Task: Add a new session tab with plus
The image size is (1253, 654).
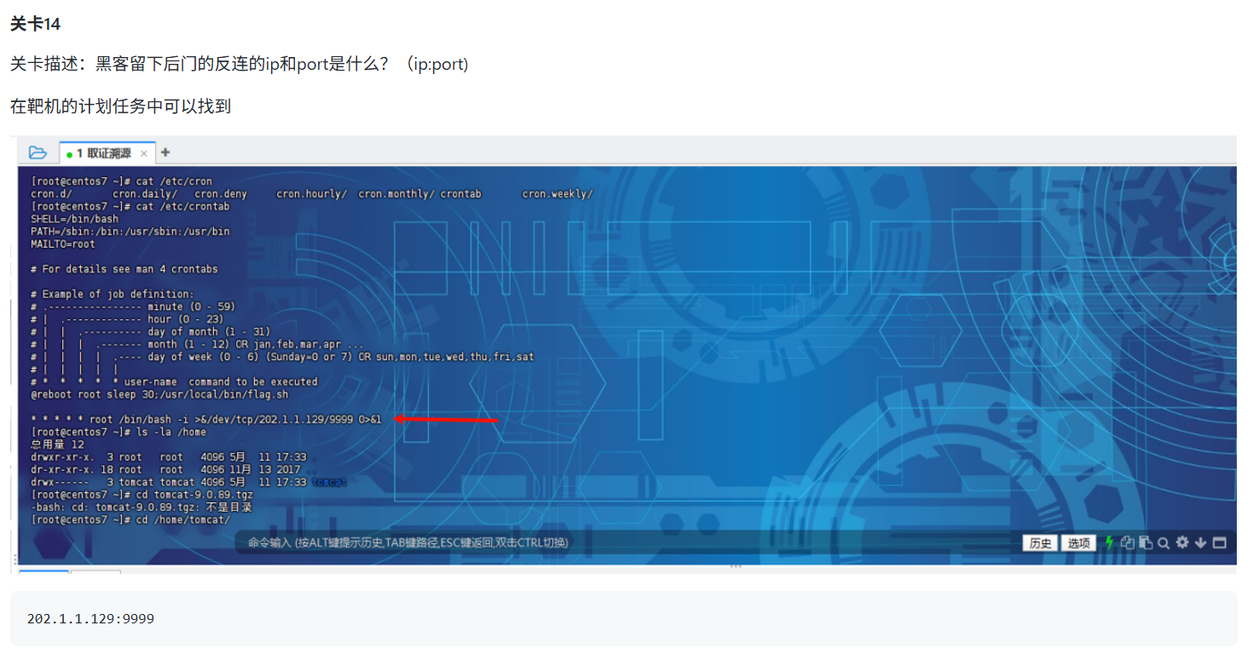Action: click(165, 152)
